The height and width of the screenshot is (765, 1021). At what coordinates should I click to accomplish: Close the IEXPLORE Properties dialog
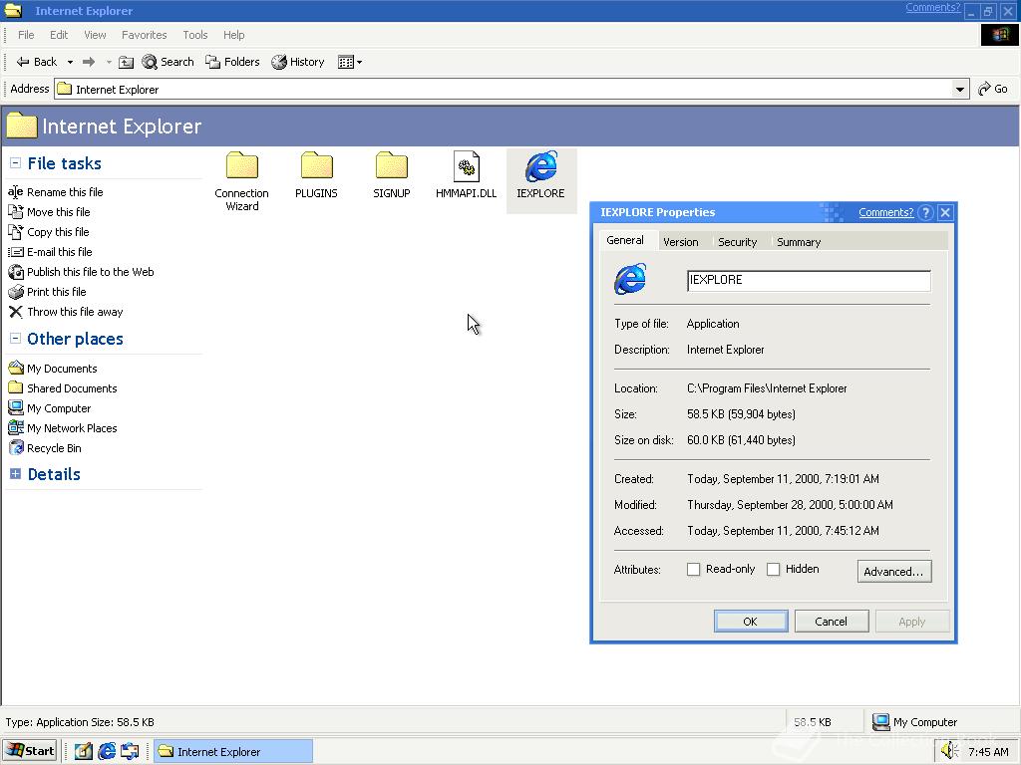pos(945,213)
